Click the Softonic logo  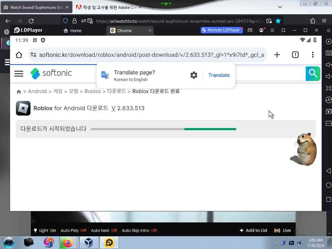click(x=51, y=73)
